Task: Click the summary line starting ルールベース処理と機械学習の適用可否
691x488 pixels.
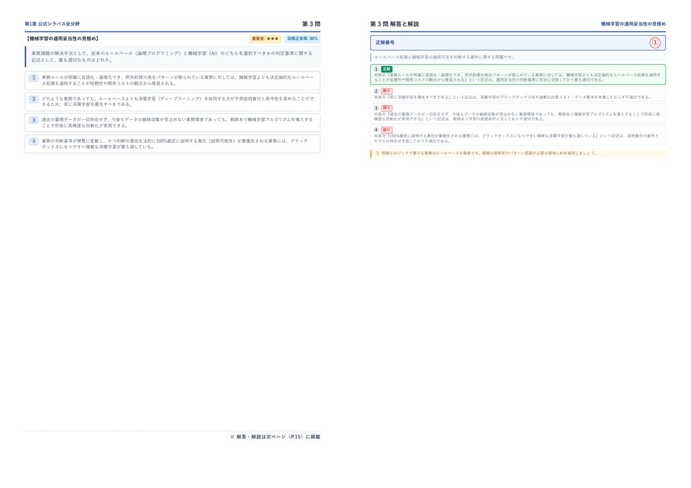Action: 444,57
